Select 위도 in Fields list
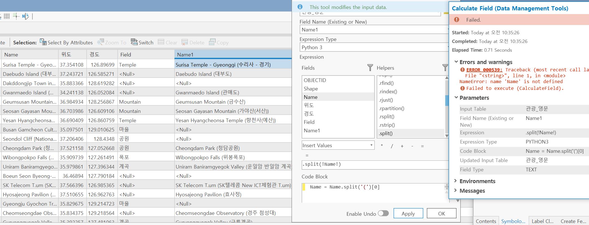The height and width of the screenshot is (225, 589). pos(338,105)
